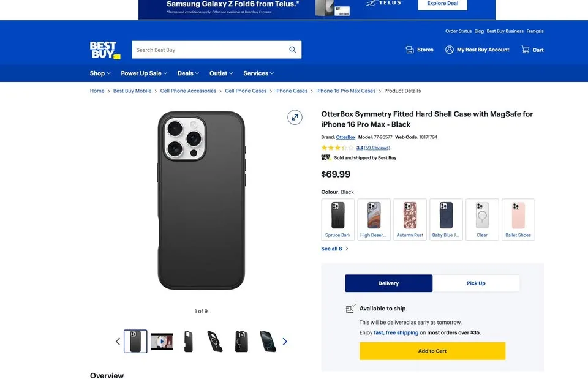Viewport: 588px width, 379px height.
Task: Switch to the Pick Up tab
Action: pos(476,283)
